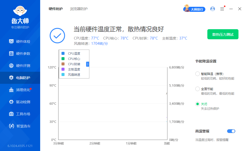Switch to the 浏览器防护 tab

tap(79, 9)
